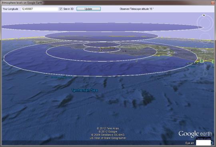Click the N north marker on the compass
This screenshot has height=147, width=216.
[x=204, y=16]
